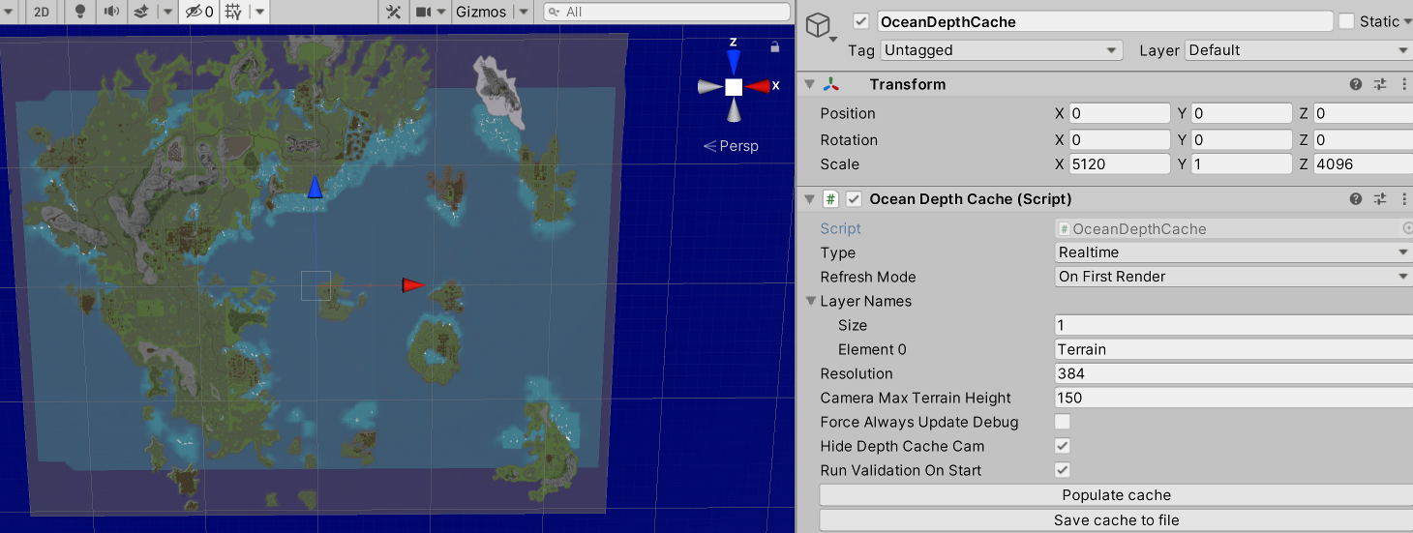This screenshot has height=533, width=1413.
Task: Open Transform presets slider icon
Action: (1381, 84)
